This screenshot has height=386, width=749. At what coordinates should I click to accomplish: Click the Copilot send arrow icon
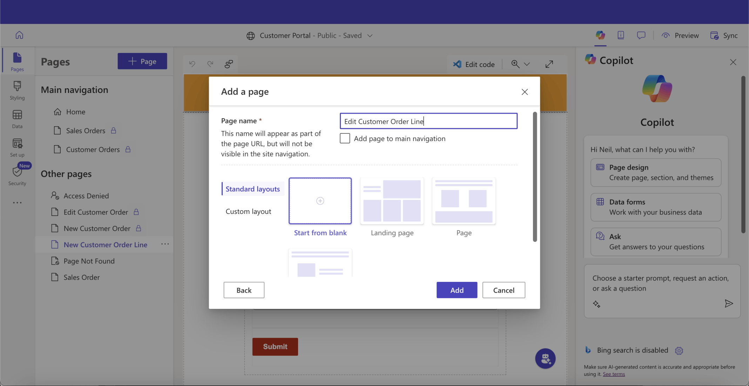tap(729, 303)
